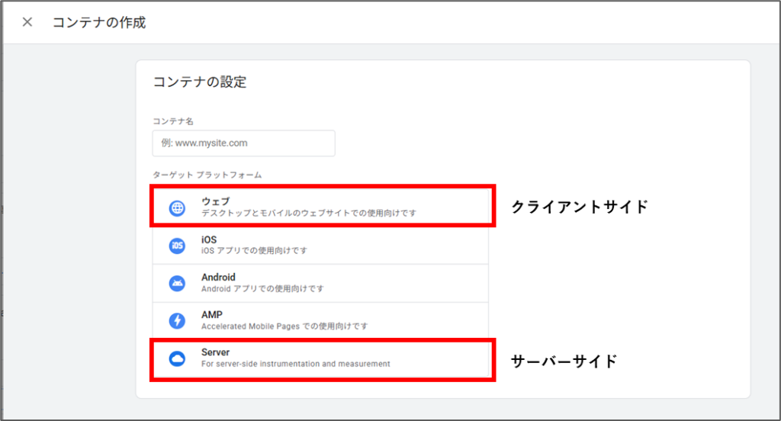This screenshot has height=421, width=781.
Task: Click the コンテナの設定 section heading
Action: click(x=200, y=82)
